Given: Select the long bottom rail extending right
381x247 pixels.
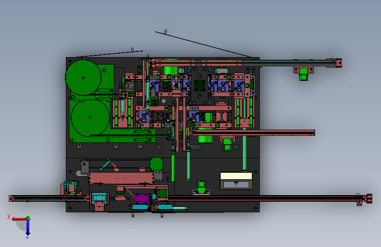Looking at the screenshot, I should (270, 198).
